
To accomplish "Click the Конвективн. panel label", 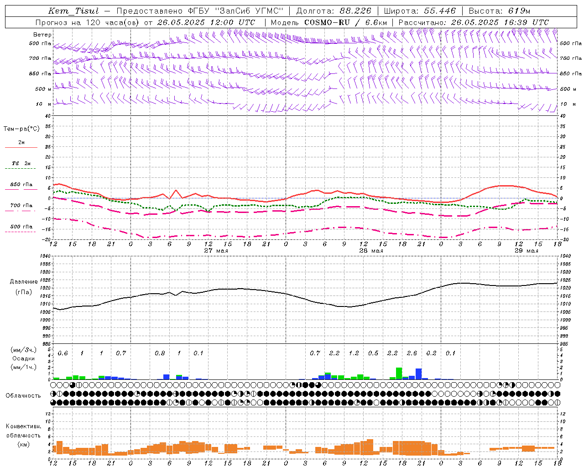I will coord(23,426).
